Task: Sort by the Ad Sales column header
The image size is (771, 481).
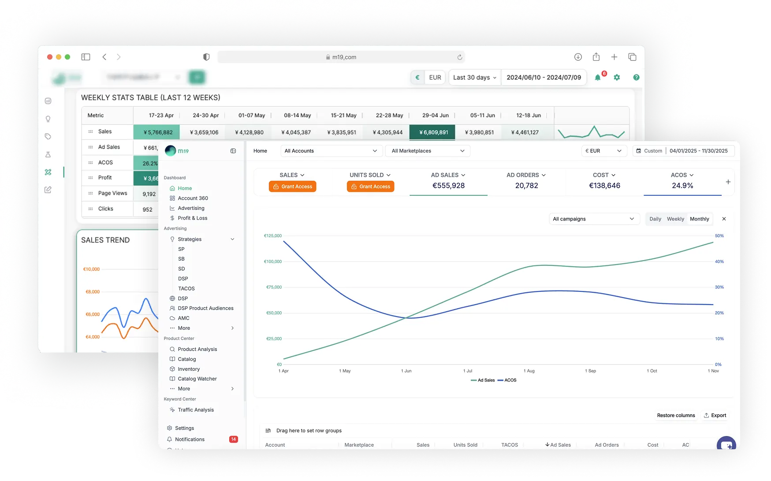Action: tap(558, 445)
